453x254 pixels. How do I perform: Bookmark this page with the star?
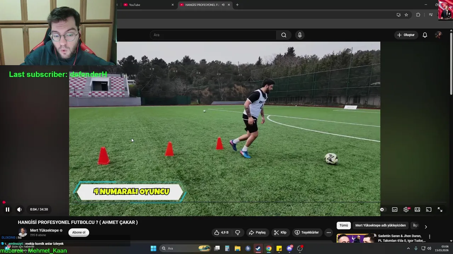point(406,15)
